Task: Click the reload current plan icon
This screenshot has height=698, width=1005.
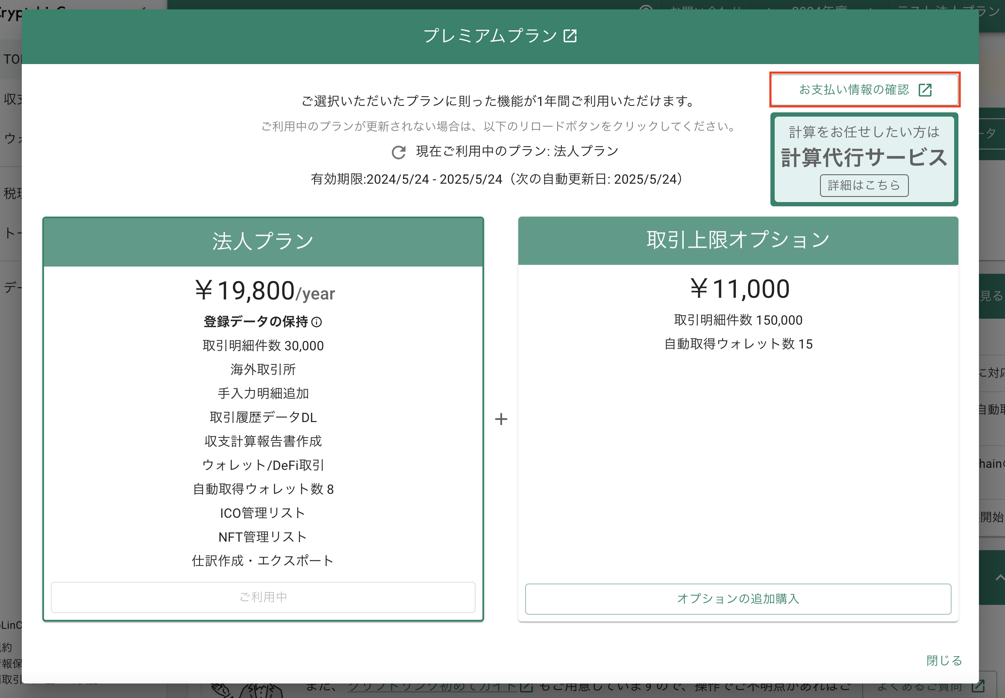Action: [x=398, y=152]
